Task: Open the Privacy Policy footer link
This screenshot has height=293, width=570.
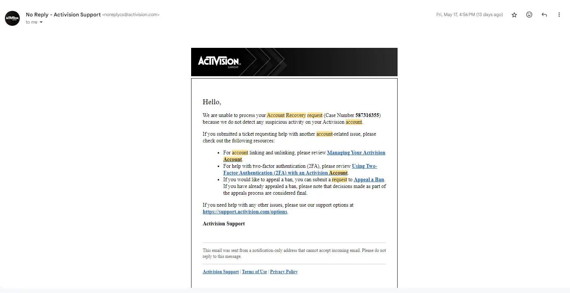Action: click(284, 272)
